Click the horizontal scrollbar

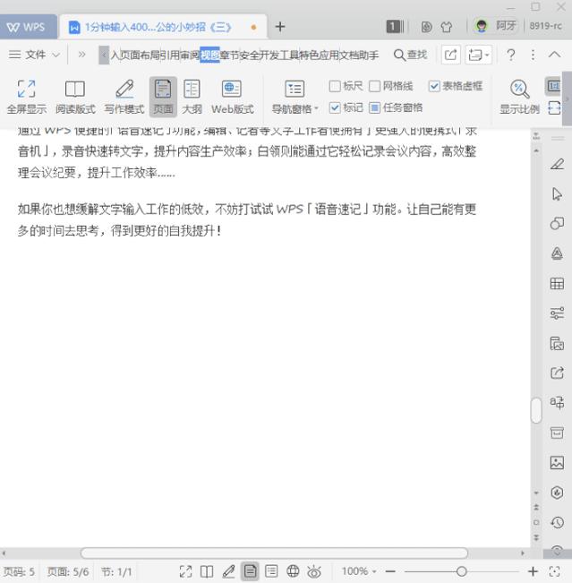pyautogui.click(x=274, y=553)
